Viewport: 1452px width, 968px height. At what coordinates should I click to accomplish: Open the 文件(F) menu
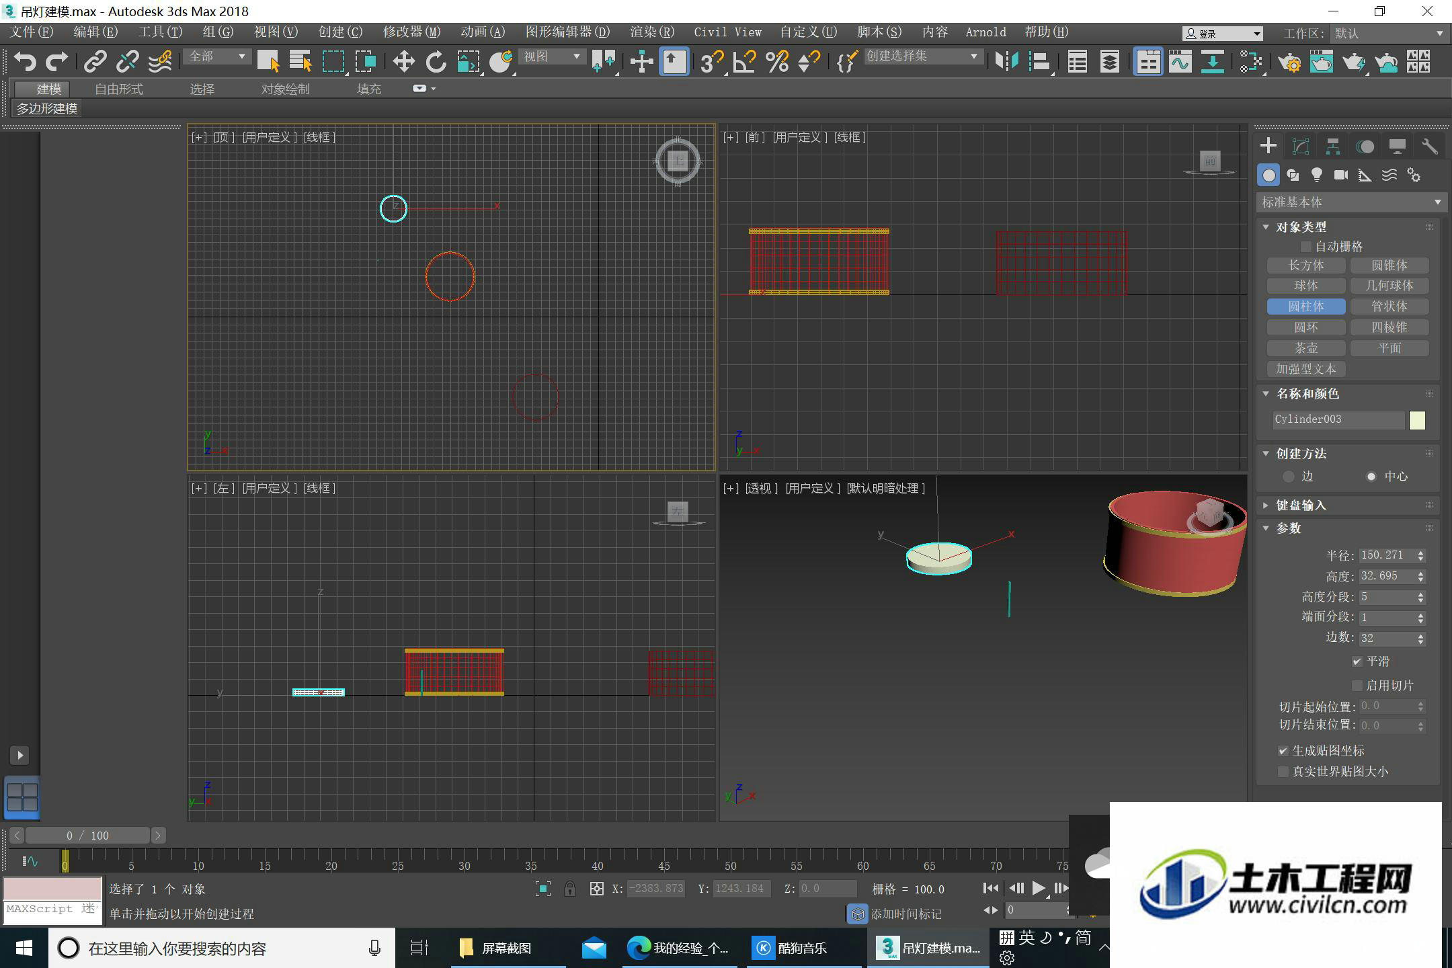pos(32,32)
